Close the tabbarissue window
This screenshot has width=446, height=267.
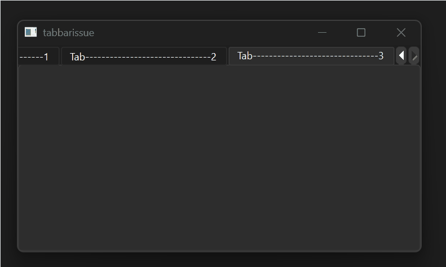click(x=401, y=32)
